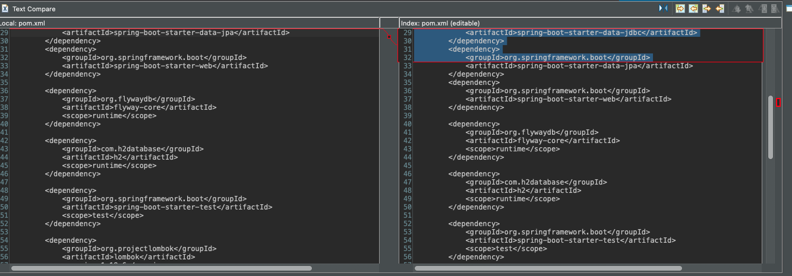Viewport: 792px width, 276px height.
Task: Click com.h2database groupId in Index pane
Action: point(536,182)
